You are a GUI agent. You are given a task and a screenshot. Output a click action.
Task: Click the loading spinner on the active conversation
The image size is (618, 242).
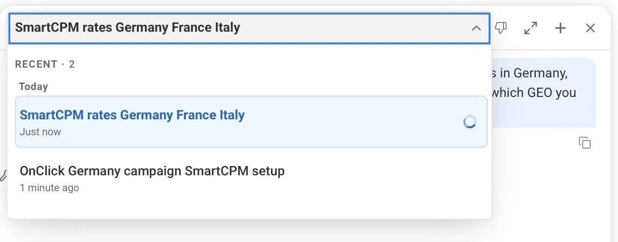coord(469,122)
